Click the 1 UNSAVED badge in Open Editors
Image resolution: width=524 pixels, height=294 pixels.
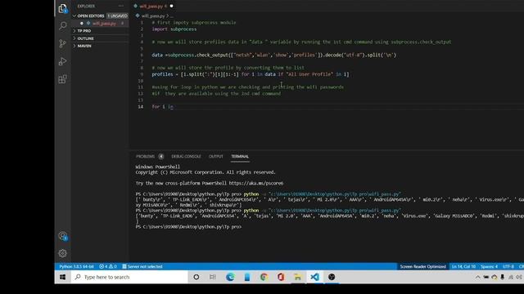pyautogui.click(x=117, y=16)
